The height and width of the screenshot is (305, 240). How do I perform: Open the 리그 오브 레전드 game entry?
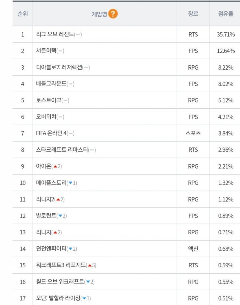[55, 34]
